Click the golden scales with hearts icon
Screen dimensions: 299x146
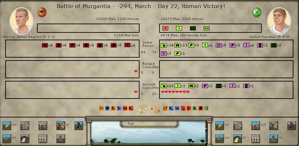(155, 109)
